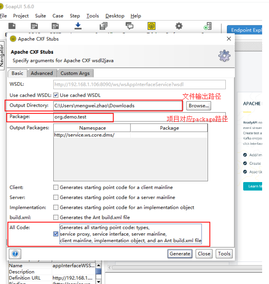269x284 pixels.
Task: Open the Desktop menu
Action: [115, 16]
